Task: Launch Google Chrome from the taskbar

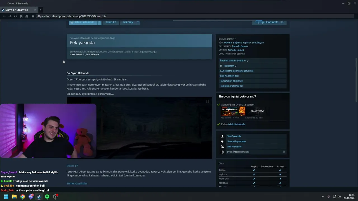Action: (22, 197)
